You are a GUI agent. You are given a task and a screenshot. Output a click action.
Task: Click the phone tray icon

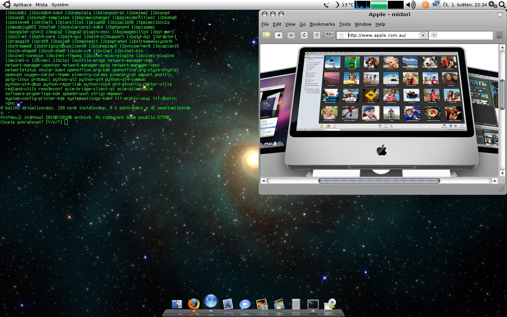click(327, 5)
